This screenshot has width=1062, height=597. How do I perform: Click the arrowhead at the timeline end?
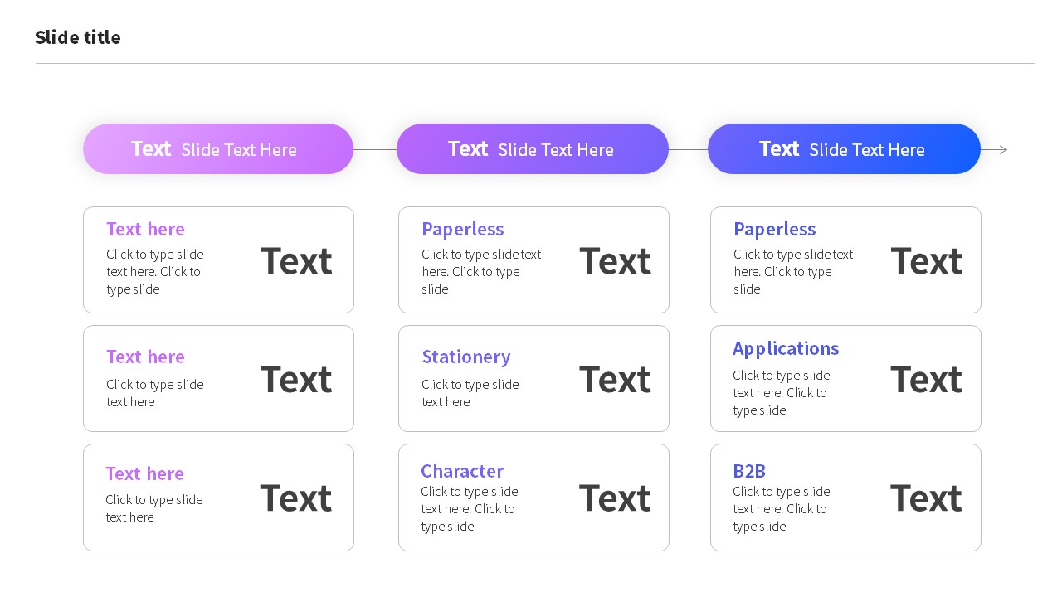tap(1002, 150)
